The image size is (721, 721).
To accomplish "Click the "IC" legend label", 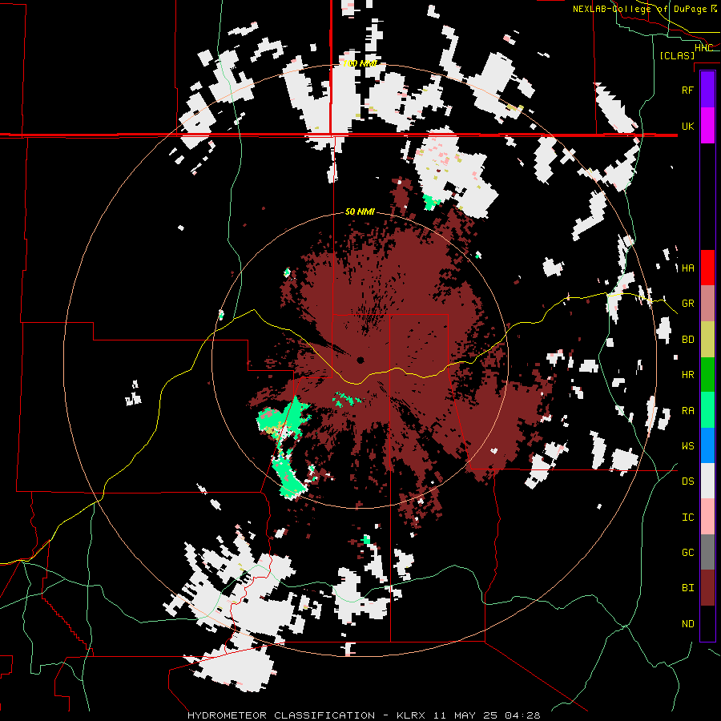I will 687,518.
